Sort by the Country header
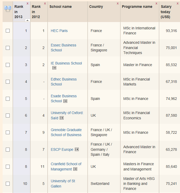 96,7
